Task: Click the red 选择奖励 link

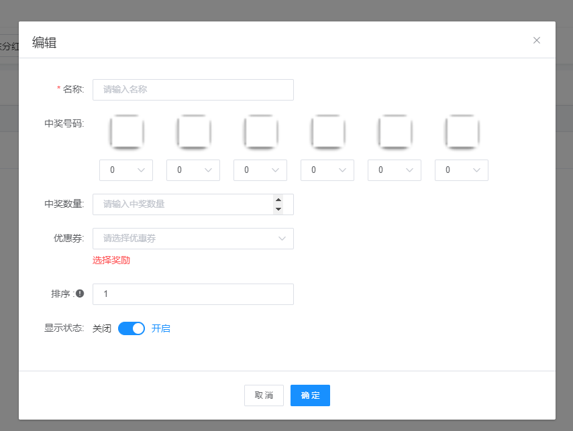Action: [111, 260]
